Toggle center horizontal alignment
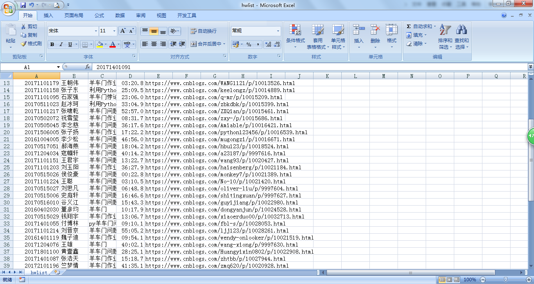The width and height of the screenshot is (534, 284). tap(154, 44)
